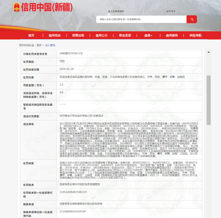Click the 罚款 penalty type value
Screen dimensions: 221x218
[62, 61]
